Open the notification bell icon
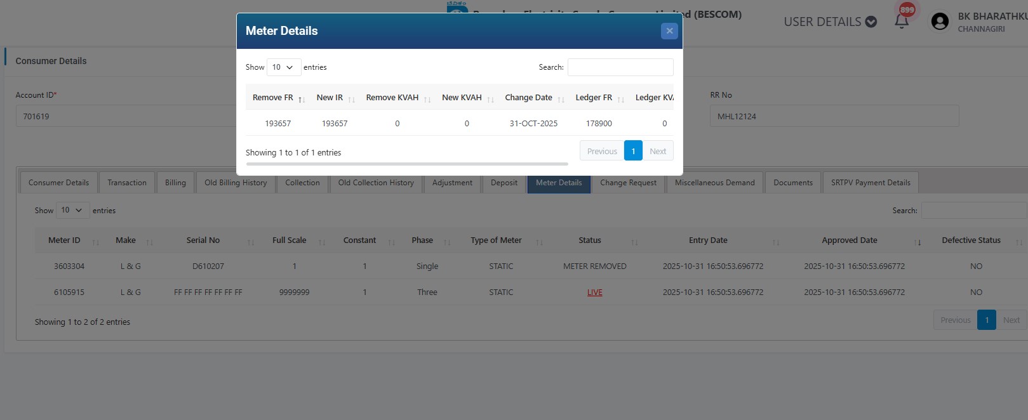This screenshot has width=1028, height=420. click(x=902, y=21)
